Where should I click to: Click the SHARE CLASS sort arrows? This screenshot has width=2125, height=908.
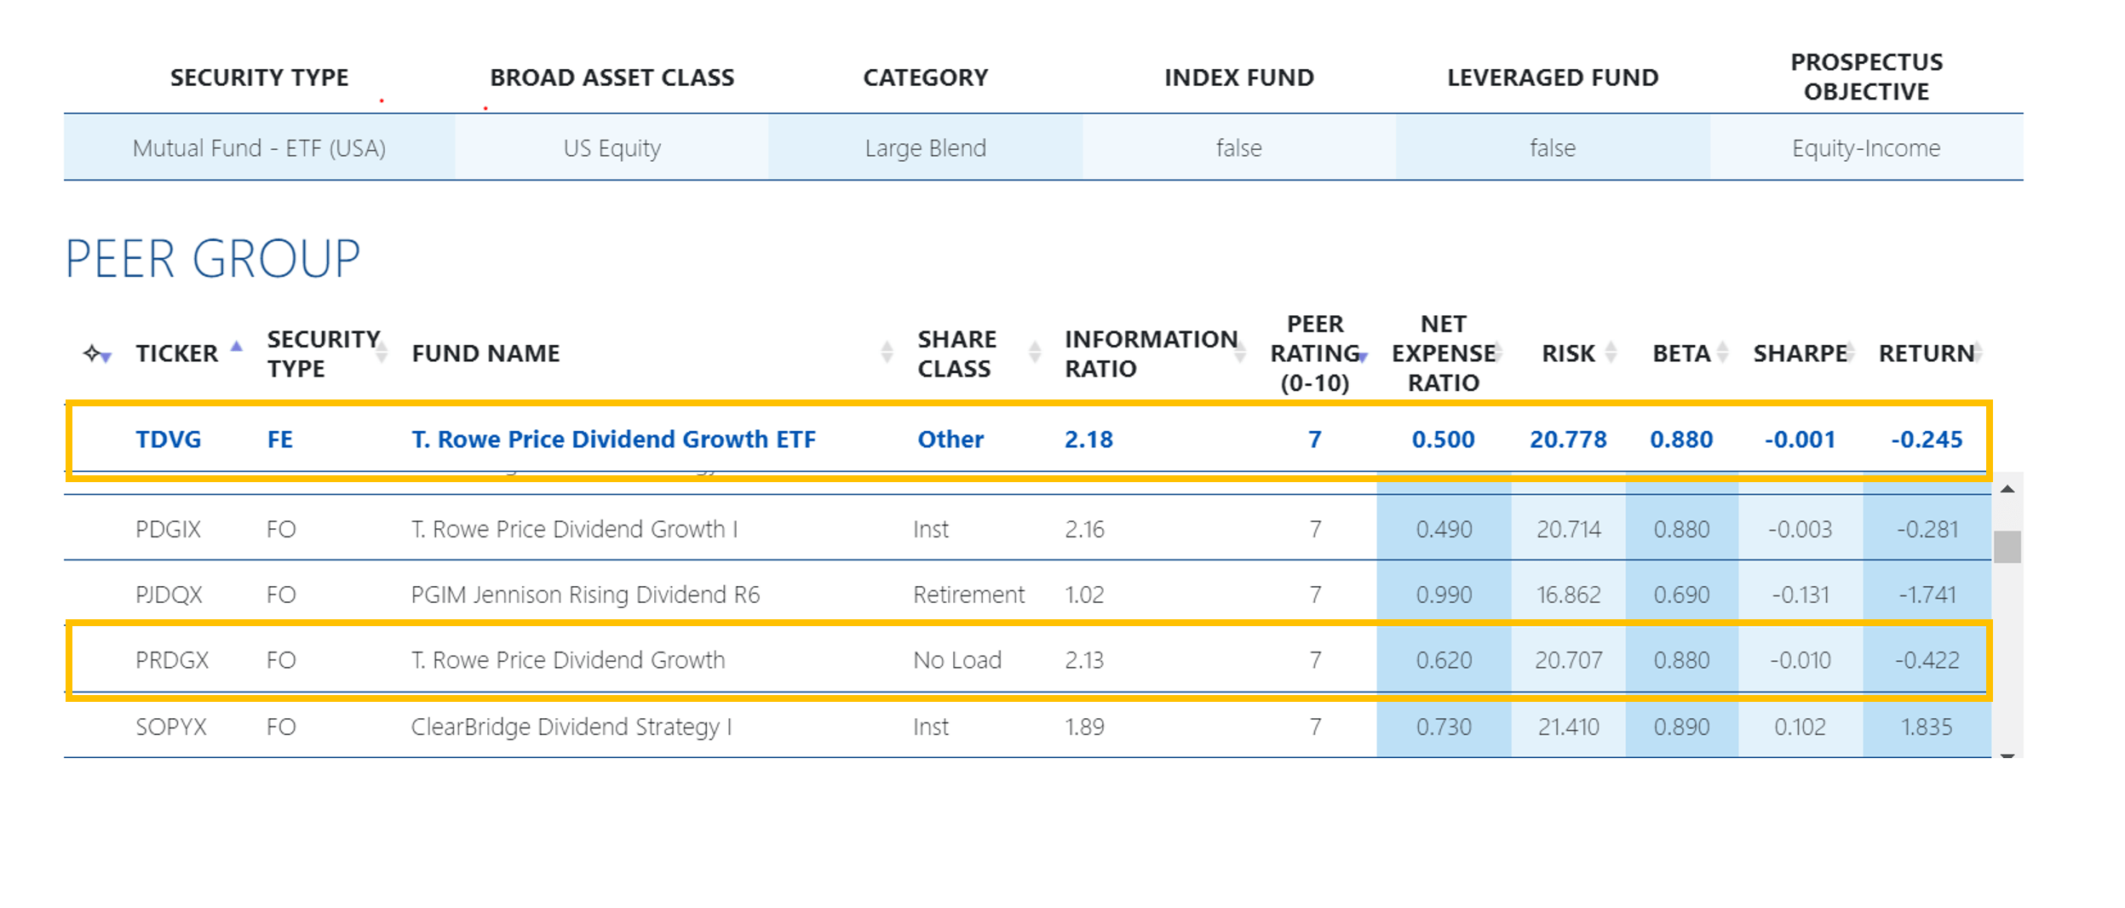(1035, 352)
